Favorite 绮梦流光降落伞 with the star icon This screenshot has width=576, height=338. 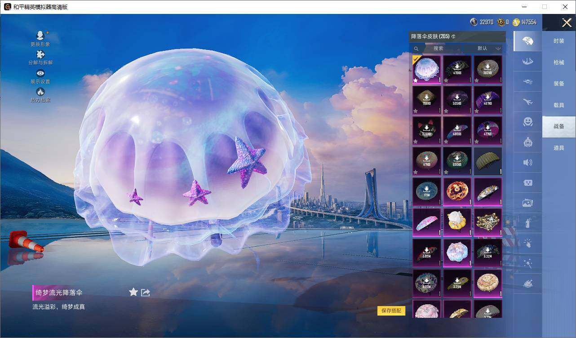(x=133, y=292)
